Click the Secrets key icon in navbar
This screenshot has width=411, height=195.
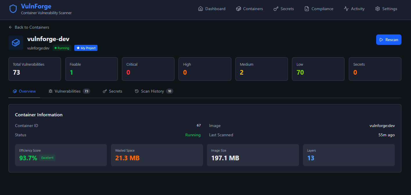coord(276,9)
